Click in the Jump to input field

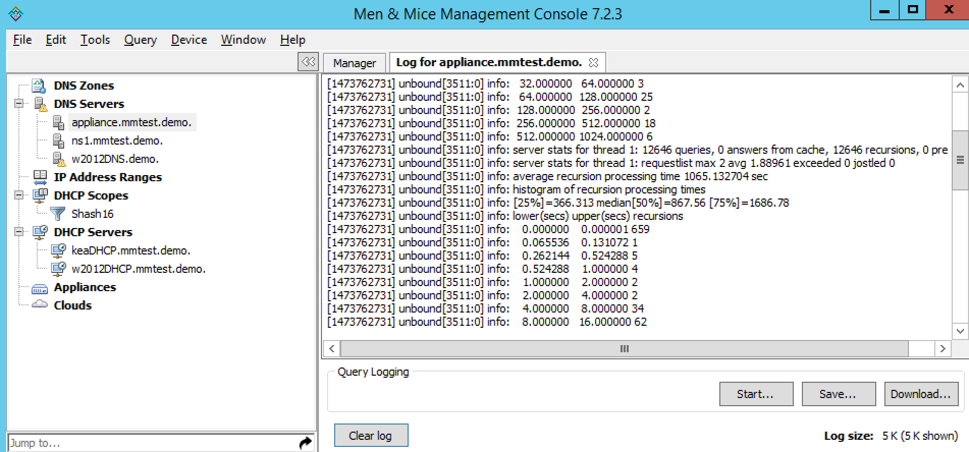click(153, 443)
